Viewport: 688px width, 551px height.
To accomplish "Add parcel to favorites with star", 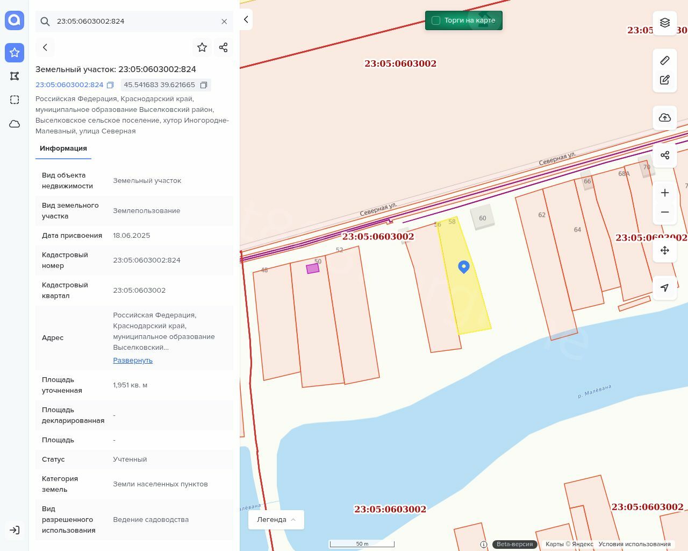I will [202, 47].
